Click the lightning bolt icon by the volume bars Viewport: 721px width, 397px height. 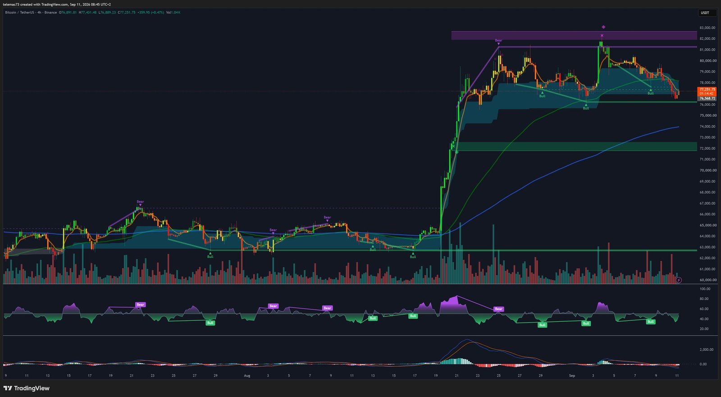tap(679, 280)
